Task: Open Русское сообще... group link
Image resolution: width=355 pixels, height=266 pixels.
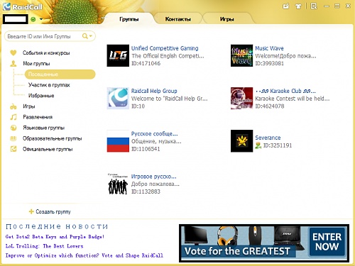Action: [154, 134]
